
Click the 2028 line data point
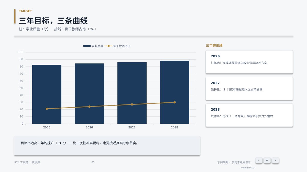174,102
